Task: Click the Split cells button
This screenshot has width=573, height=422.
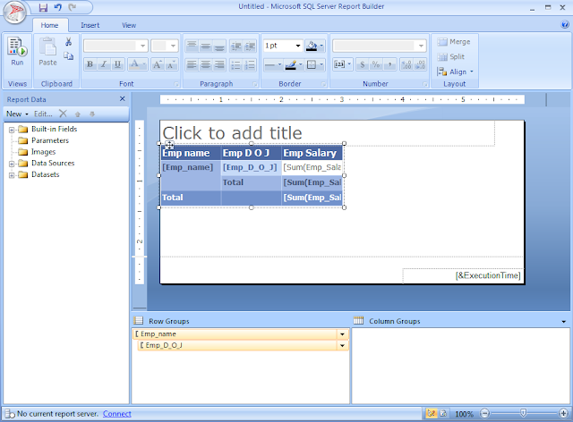Action: (451, 56)
